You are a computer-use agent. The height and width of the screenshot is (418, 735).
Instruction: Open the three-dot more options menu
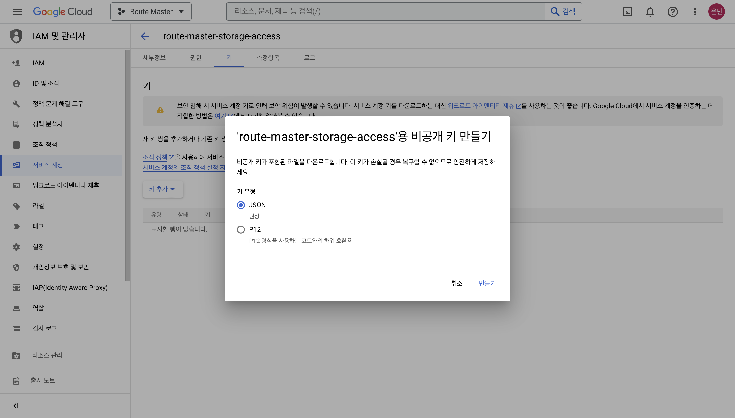point(695,12)
